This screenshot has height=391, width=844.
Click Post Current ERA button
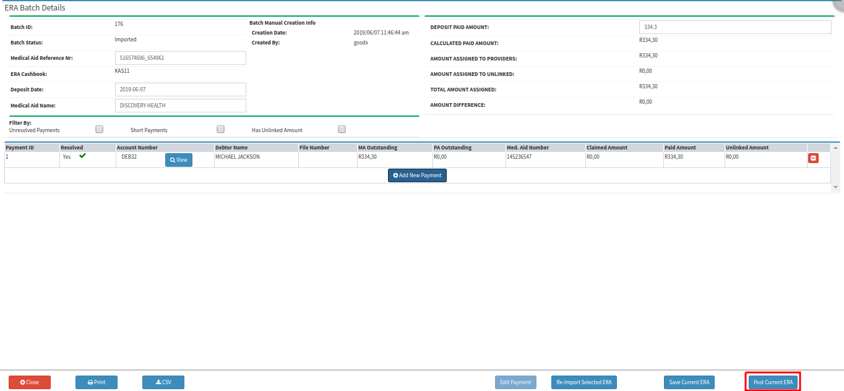[x=773, y=382]
